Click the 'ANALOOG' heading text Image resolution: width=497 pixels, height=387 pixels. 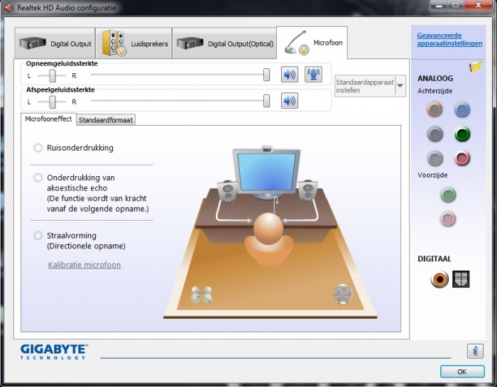(435, 78)
